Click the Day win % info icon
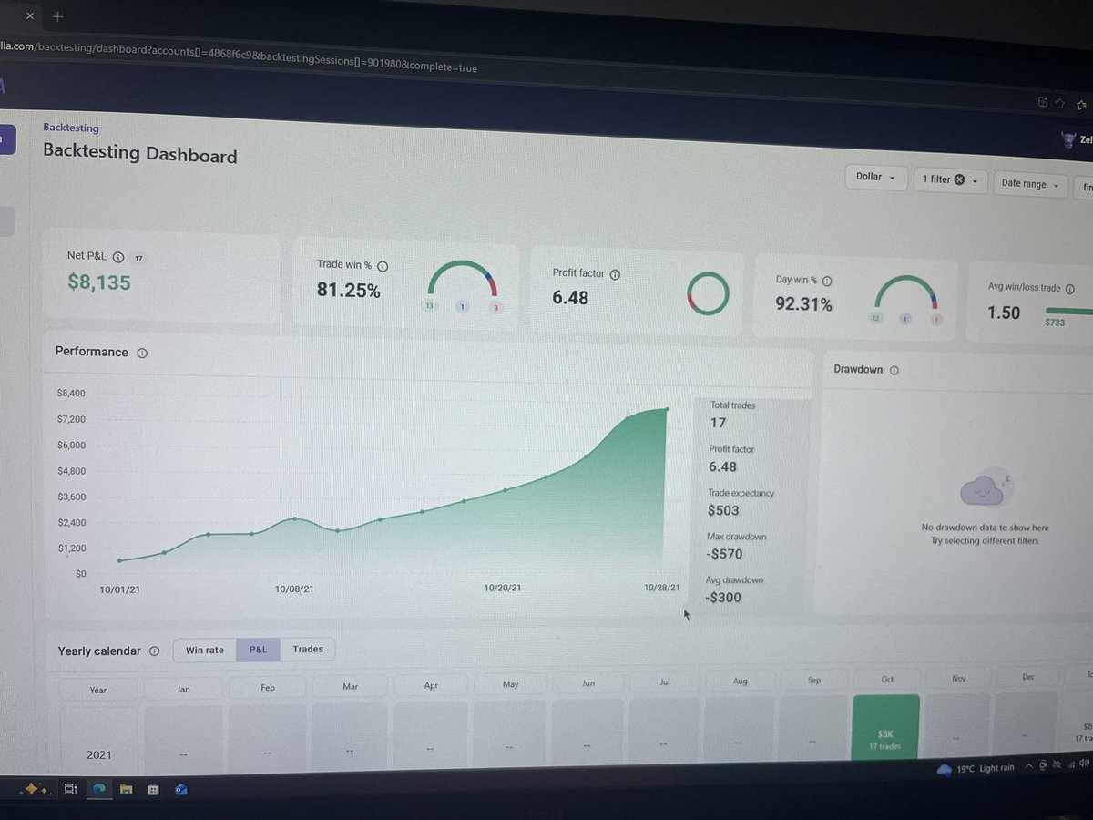This screenshot has height=820, width=1093. pos(827,282)
